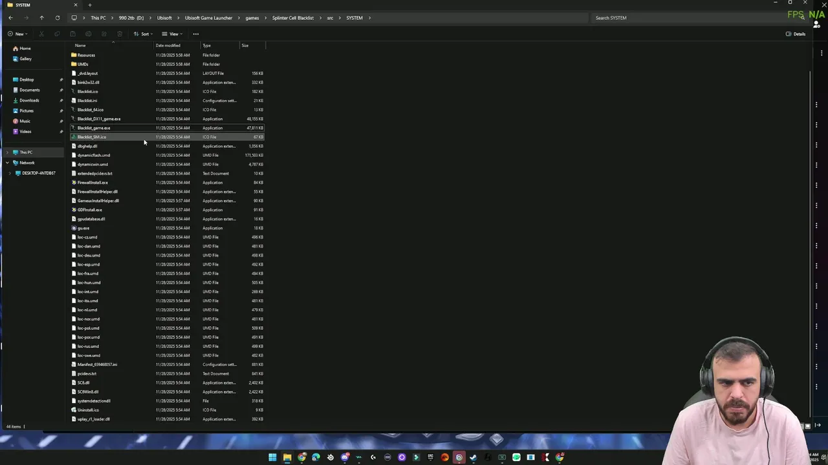Viewport: 828px width, 465px height.
Task: Go up one folder level
Action: 41,17
